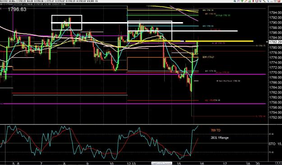Click the 1764.00 price axis label
Screen dimensions: 282x165
275,87
